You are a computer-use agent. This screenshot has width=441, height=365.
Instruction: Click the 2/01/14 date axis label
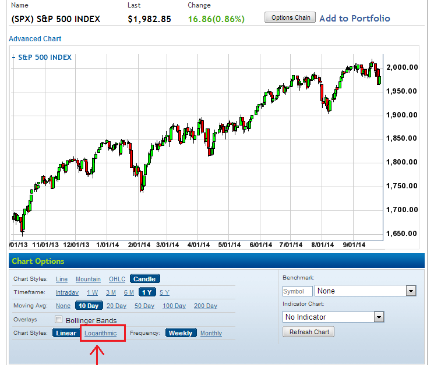tap(139, 245)
